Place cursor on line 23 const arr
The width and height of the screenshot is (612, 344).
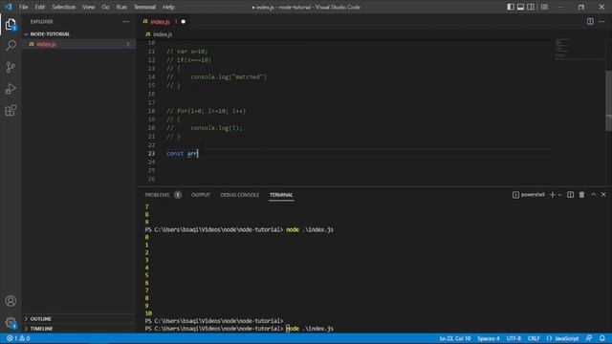[183, 154]
